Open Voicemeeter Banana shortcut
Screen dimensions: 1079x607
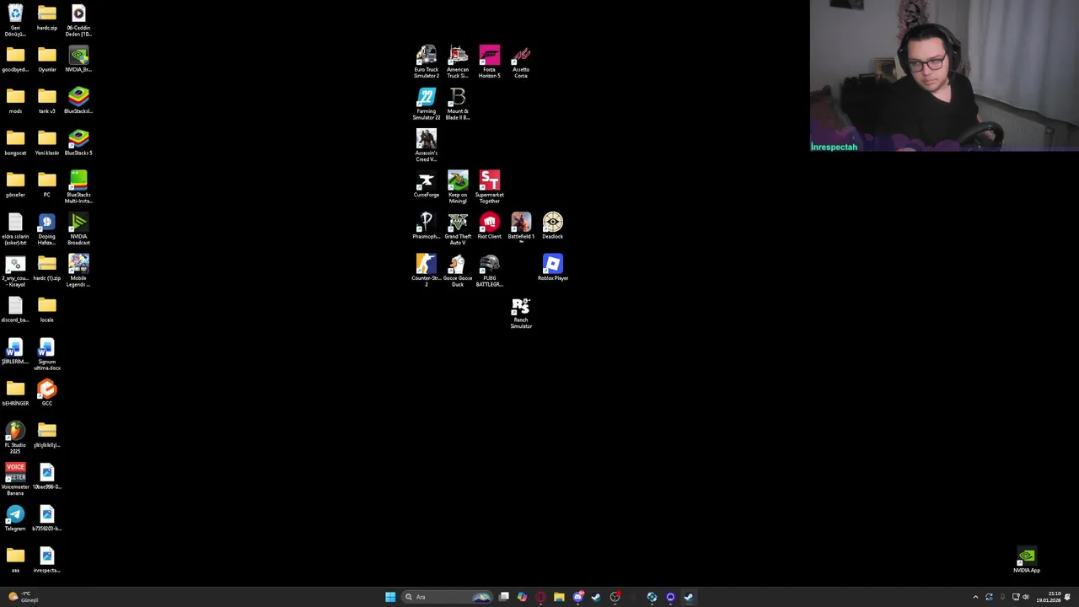point(15,479)
